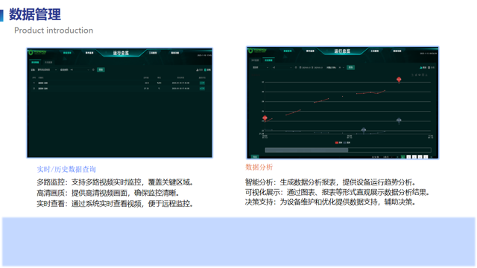
Task: Toggle the dark blue series legend entry
Action: click(x=347, y=142)
